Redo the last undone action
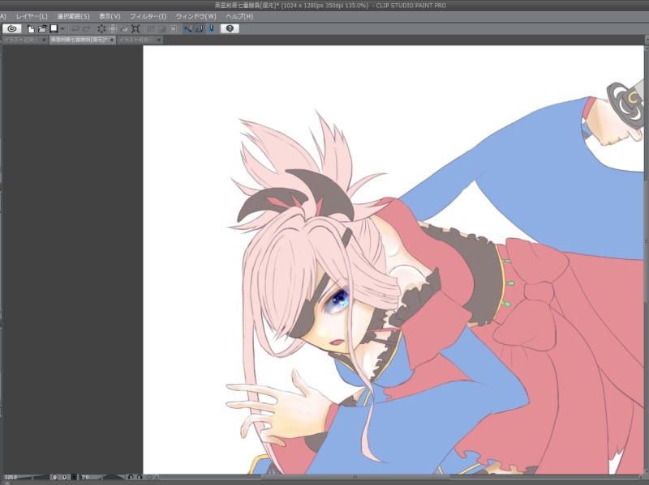 click(87, 28)
